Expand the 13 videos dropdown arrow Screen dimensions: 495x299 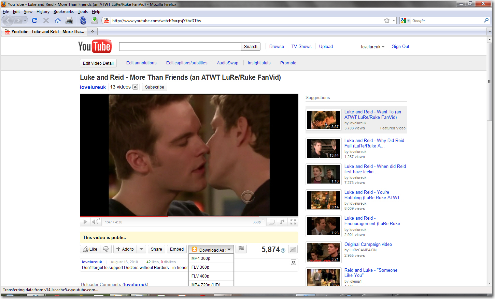point(135,87)
